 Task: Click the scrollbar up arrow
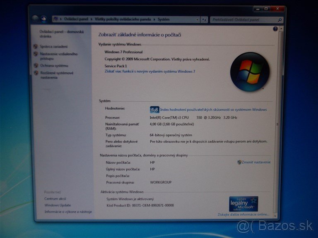281,29
